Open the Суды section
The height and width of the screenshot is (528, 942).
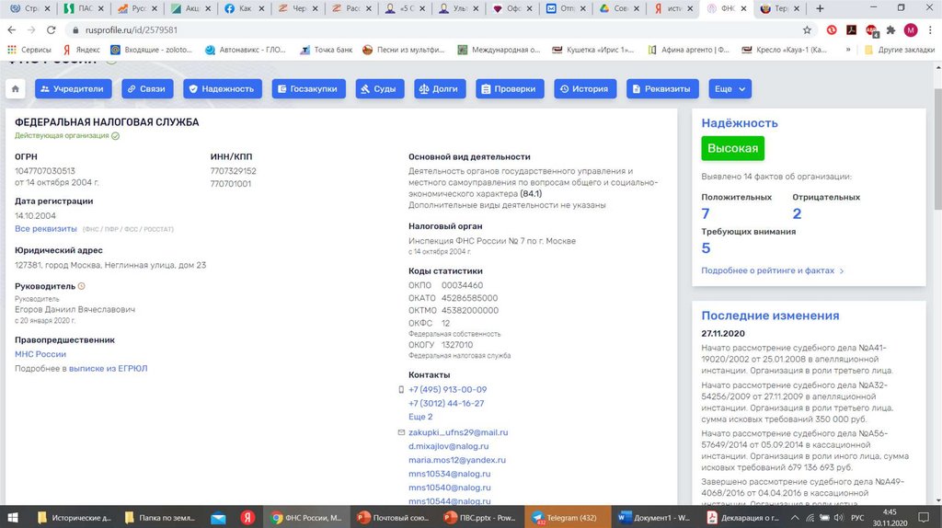(x=380, y=89)
